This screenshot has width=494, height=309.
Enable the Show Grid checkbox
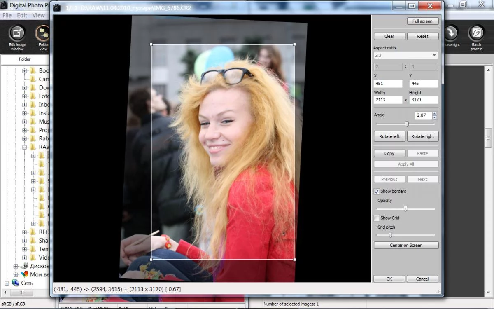coord(377,218)
